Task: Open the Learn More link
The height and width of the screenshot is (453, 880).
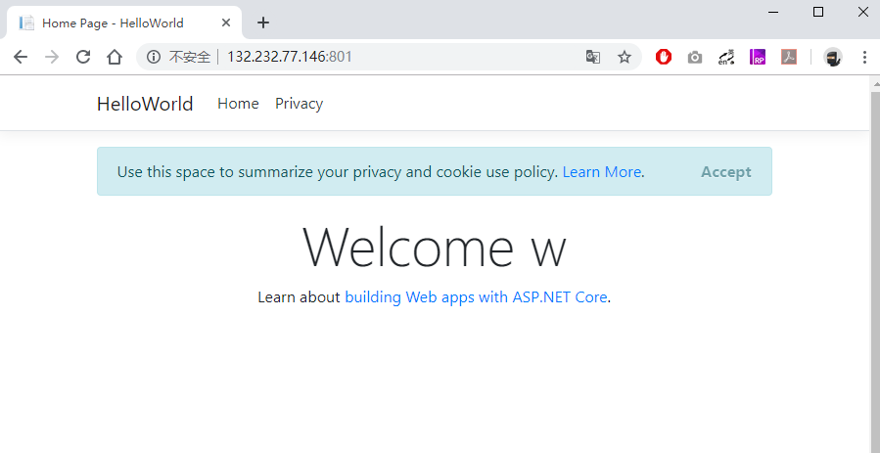Action: click(602, 171)
